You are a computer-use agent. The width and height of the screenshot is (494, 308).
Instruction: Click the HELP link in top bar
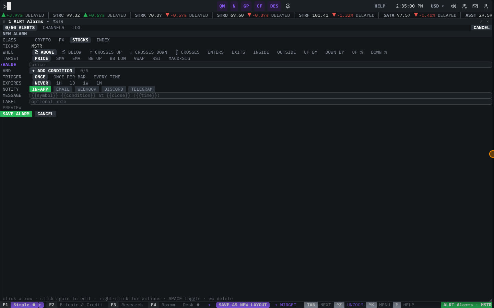[380, 6]
